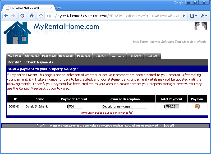Close the browser window
Image resolution: width=211 pixels, height=154 pixels.
point(204,3)
